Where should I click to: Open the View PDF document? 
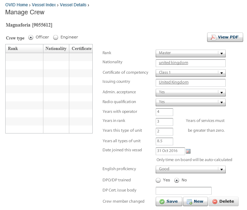coord(225,37)
